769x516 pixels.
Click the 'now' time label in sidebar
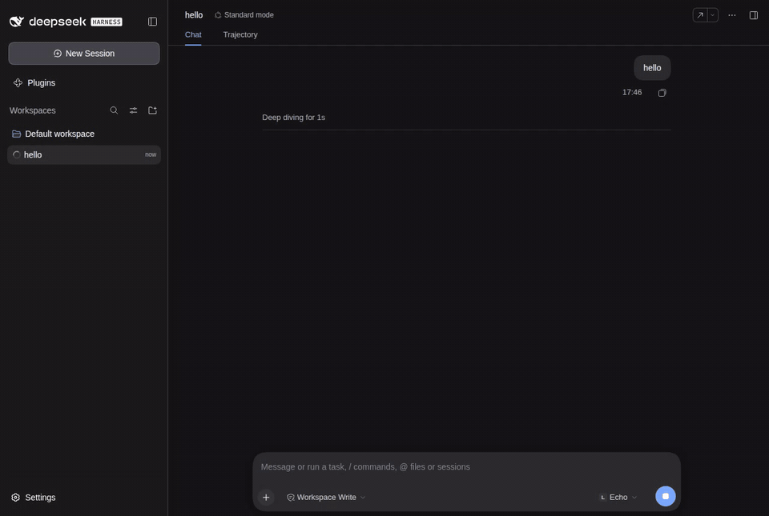click(x=151, y=154)
